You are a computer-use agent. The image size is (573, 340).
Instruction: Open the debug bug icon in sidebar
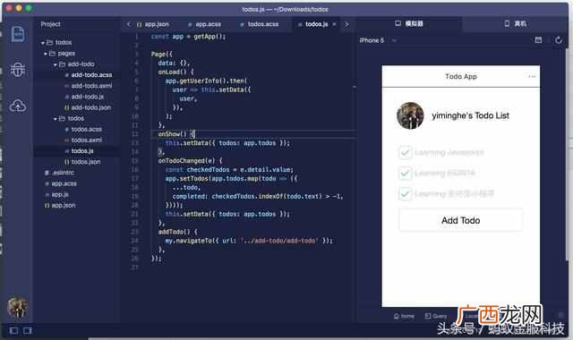pos(18,70)
